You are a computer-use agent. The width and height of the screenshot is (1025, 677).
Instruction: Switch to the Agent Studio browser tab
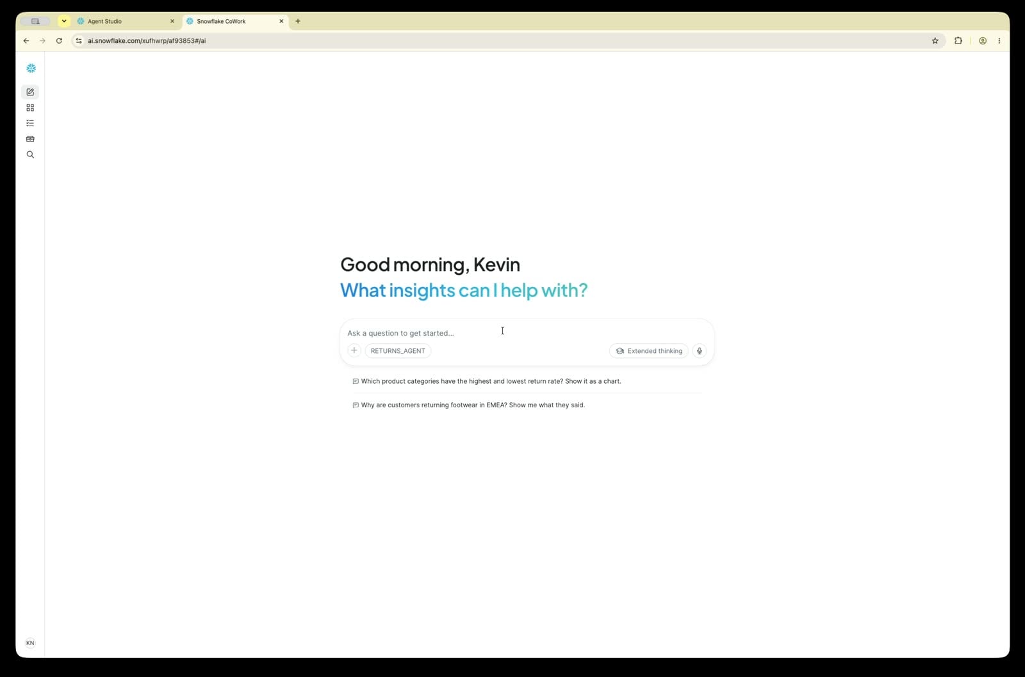pos(126,21)
